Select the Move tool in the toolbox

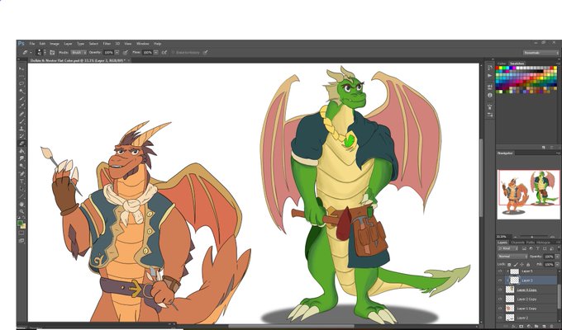(21, 68)
